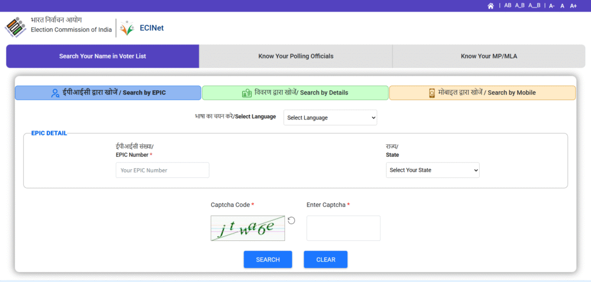Increase font size with A+ button
This screenshot has width=591, height=282.
point(573,6)
